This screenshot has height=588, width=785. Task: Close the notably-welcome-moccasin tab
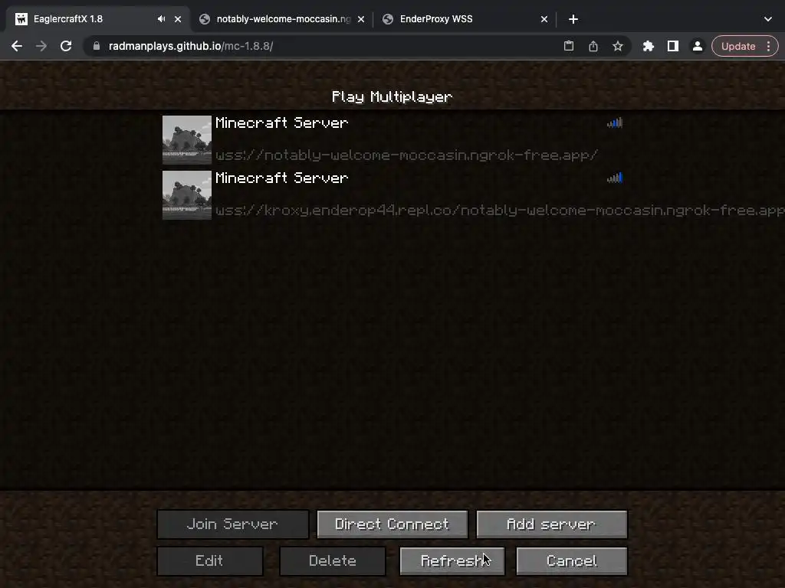[361, 19]
